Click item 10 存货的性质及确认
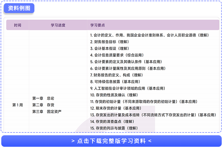 tap(114, 95)
